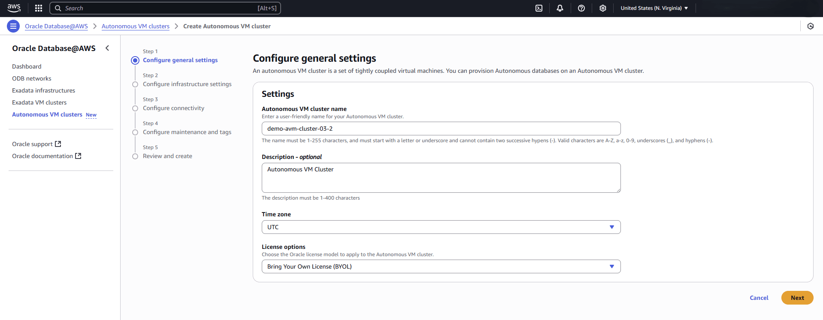Open the CloudShell terminal icon
823x320 pixels.
coord(539,8)
